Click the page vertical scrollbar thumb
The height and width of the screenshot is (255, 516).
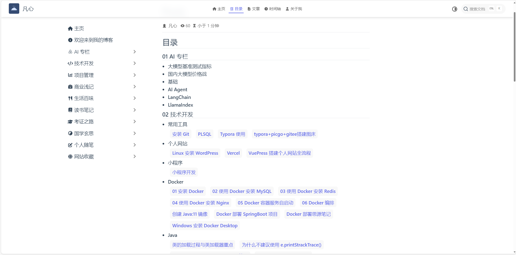514,47
